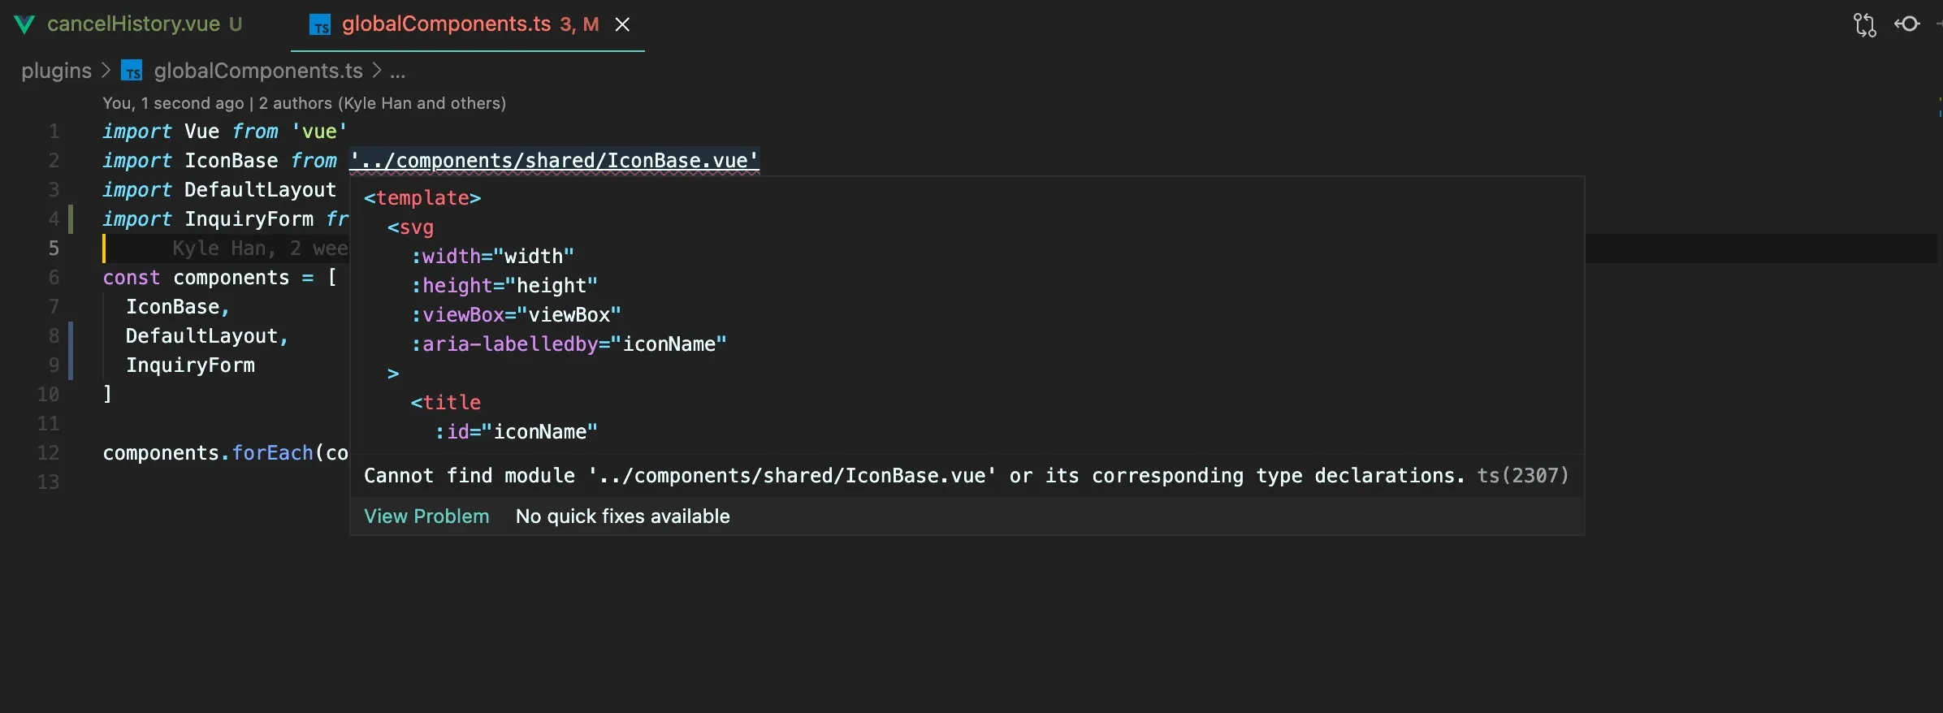This screenshot has height=713, width=1943.
Task: Close the globalComponents.ts tab
Action: pyautogui.click(x=622, y=24)
